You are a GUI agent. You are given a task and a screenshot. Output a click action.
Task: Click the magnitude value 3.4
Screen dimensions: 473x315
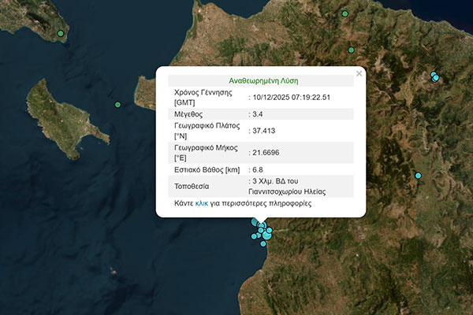click(259, 114)
